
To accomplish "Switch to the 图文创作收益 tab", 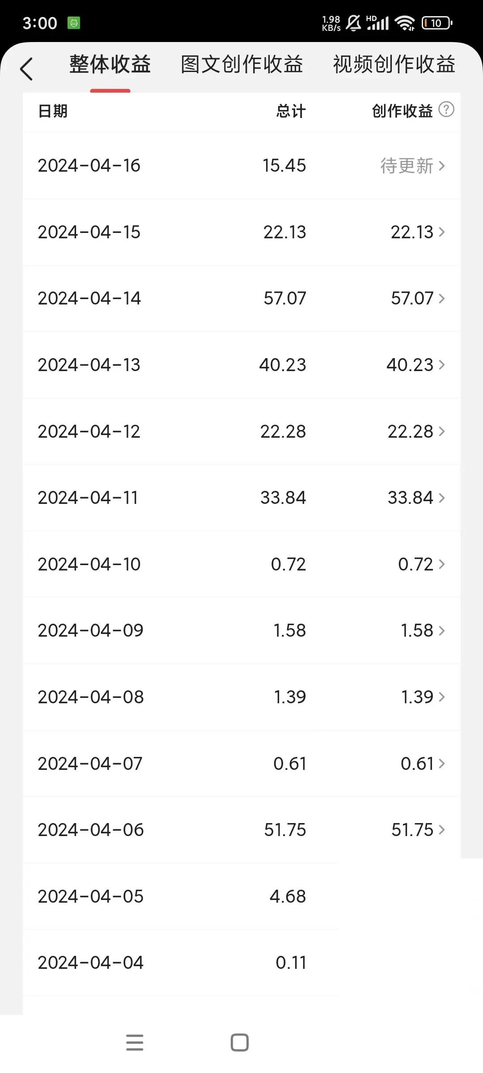I will (242, 64).
